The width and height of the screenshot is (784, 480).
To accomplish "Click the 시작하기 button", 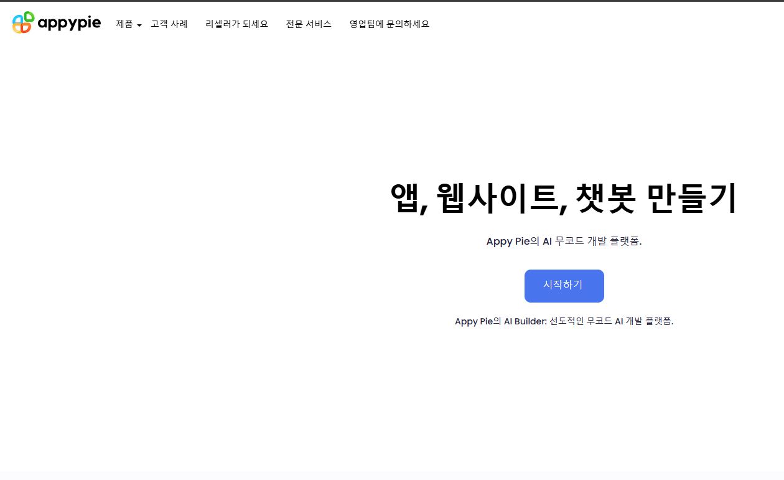I will 564,286.
